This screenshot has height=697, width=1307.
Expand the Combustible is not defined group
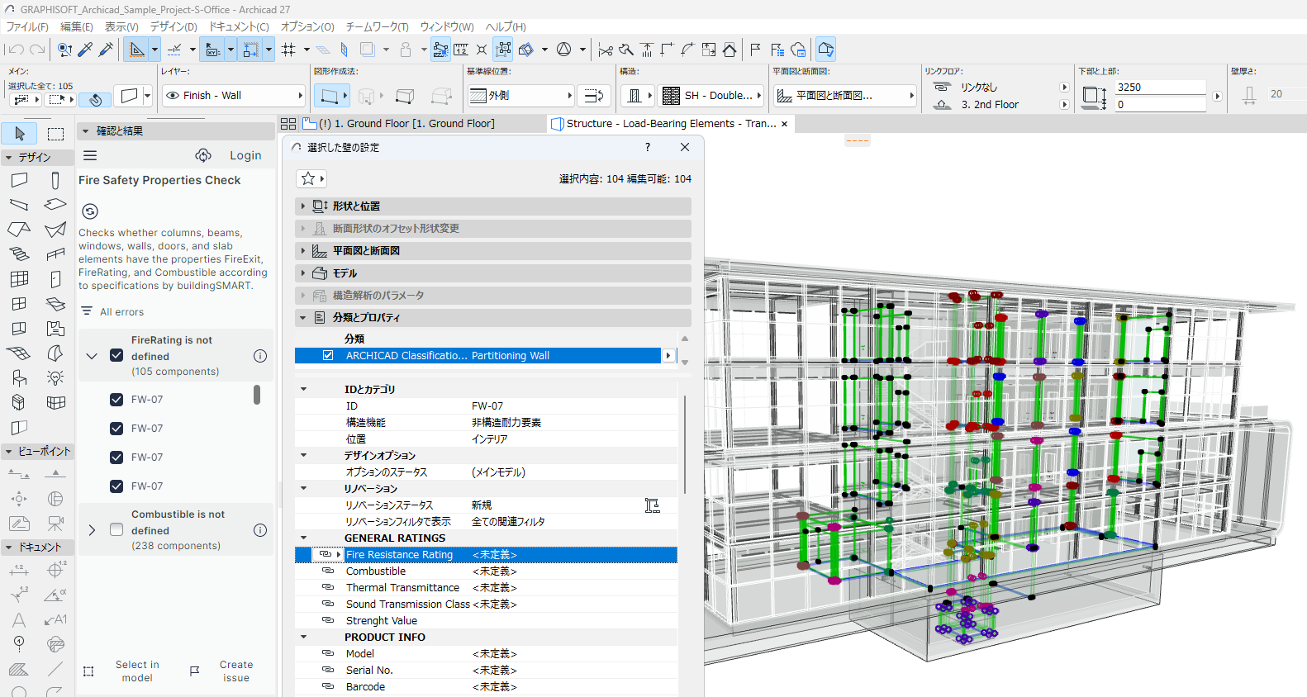pos(92,530)
